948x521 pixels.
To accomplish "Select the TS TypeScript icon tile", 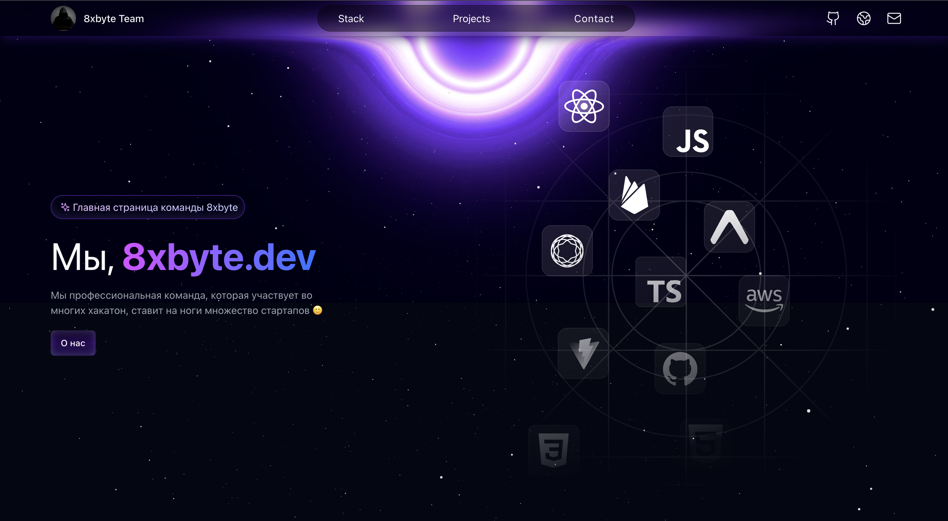I will click(661, 282).
